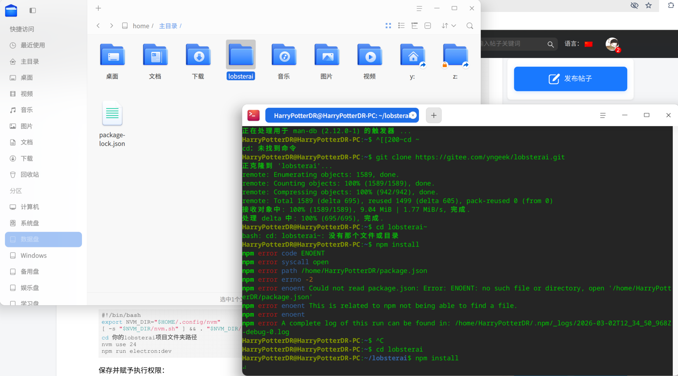The width and height of the screenshot is (678, 376).
Task: Switch file manager to icon grid view
Action: point(388,26)
